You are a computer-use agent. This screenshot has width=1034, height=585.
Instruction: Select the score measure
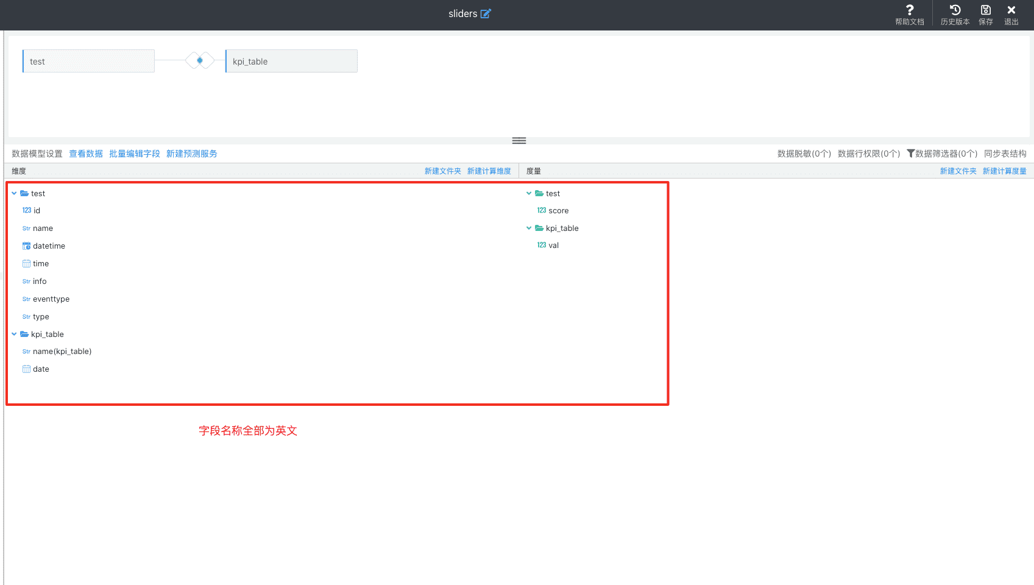point(558,211)
